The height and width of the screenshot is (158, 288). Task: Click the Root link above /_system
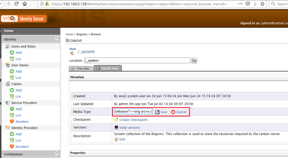(x=73, y=49)
